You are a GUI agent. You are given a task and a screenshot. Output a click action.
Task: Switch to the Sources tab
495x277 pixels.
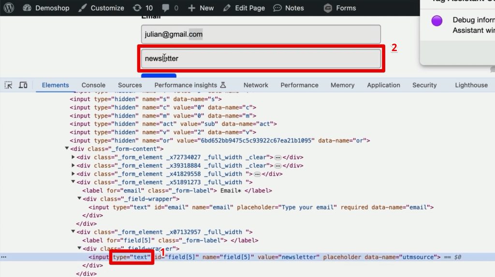point(130,85)
